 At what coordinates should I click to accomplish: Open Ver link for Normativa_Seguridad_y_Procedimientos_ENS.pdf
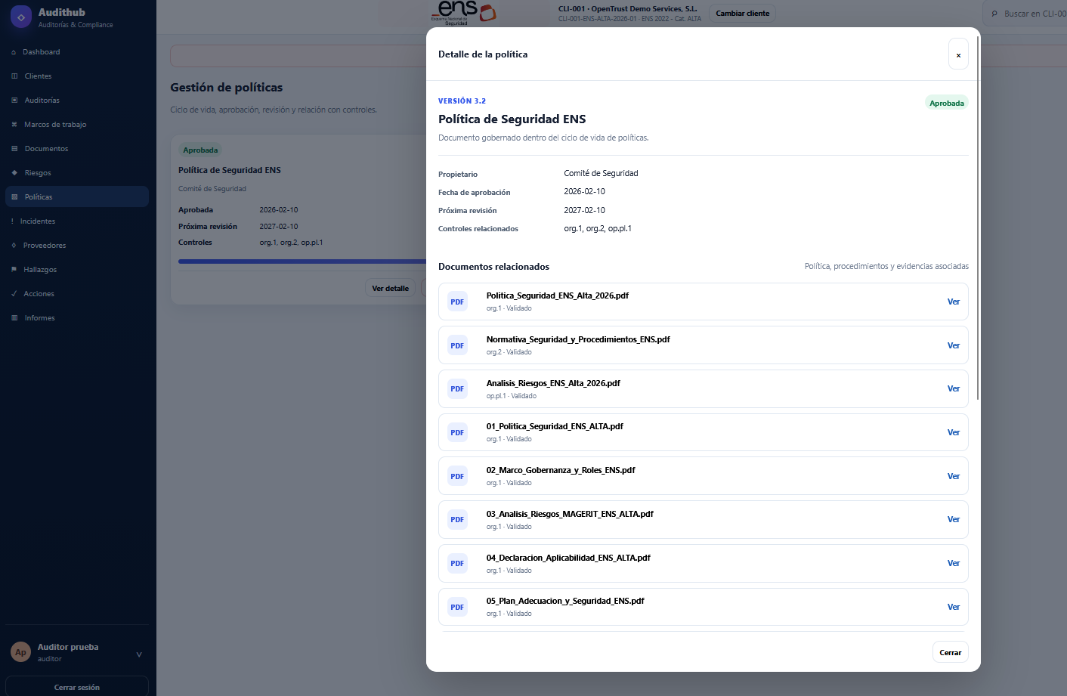(x=954, y=345)
